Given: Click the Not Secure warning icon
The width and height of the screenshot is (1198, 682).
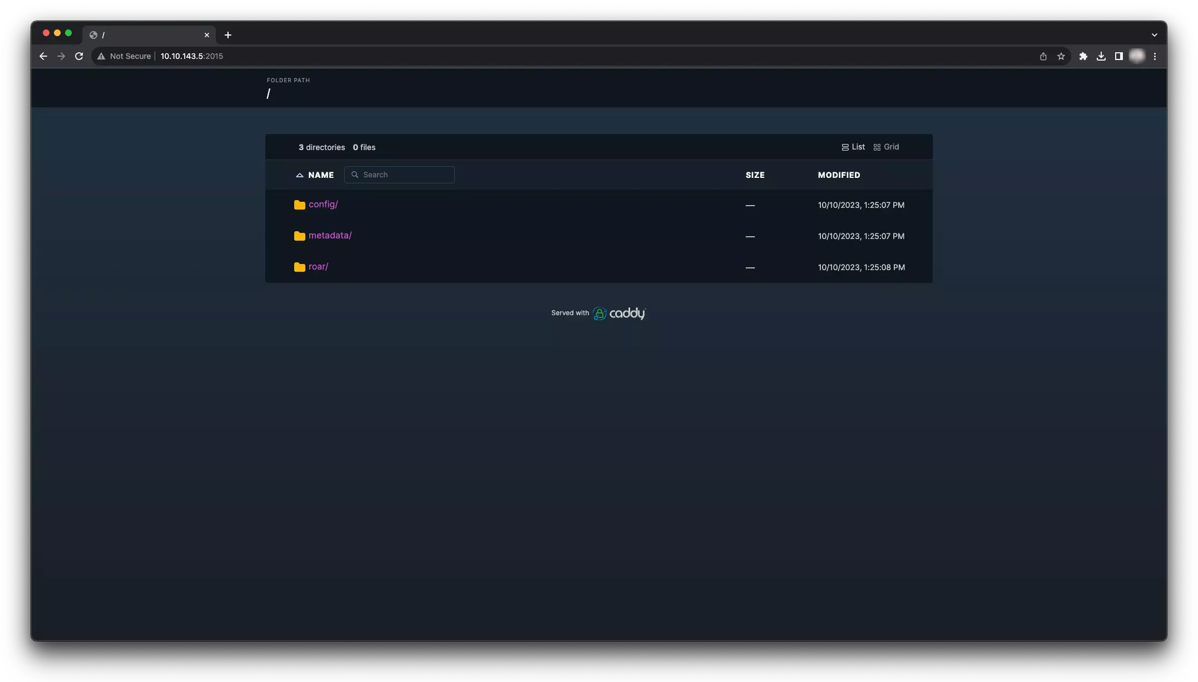Looking at the screenshot, I should pos(101,56).
